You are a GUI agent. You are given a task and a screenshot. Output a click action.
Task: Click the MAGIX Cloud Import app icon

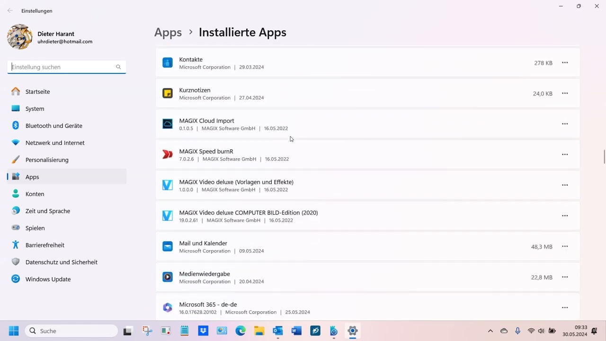coord(168,124)
